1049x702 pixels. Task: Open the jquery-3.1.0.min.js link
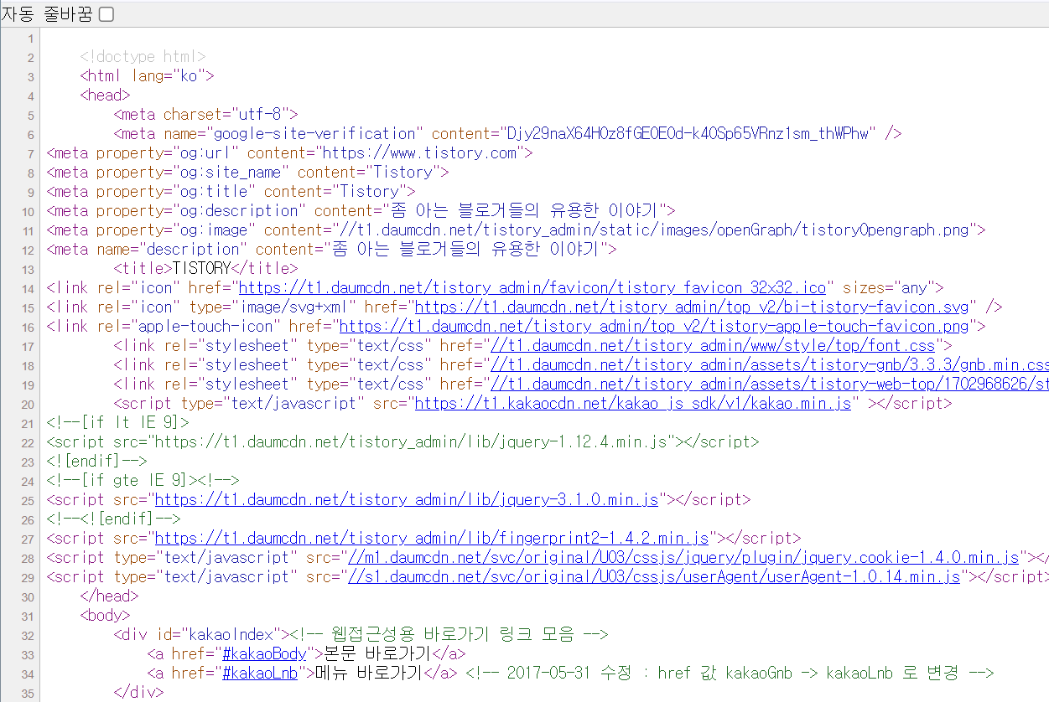(x=407, y=499)
